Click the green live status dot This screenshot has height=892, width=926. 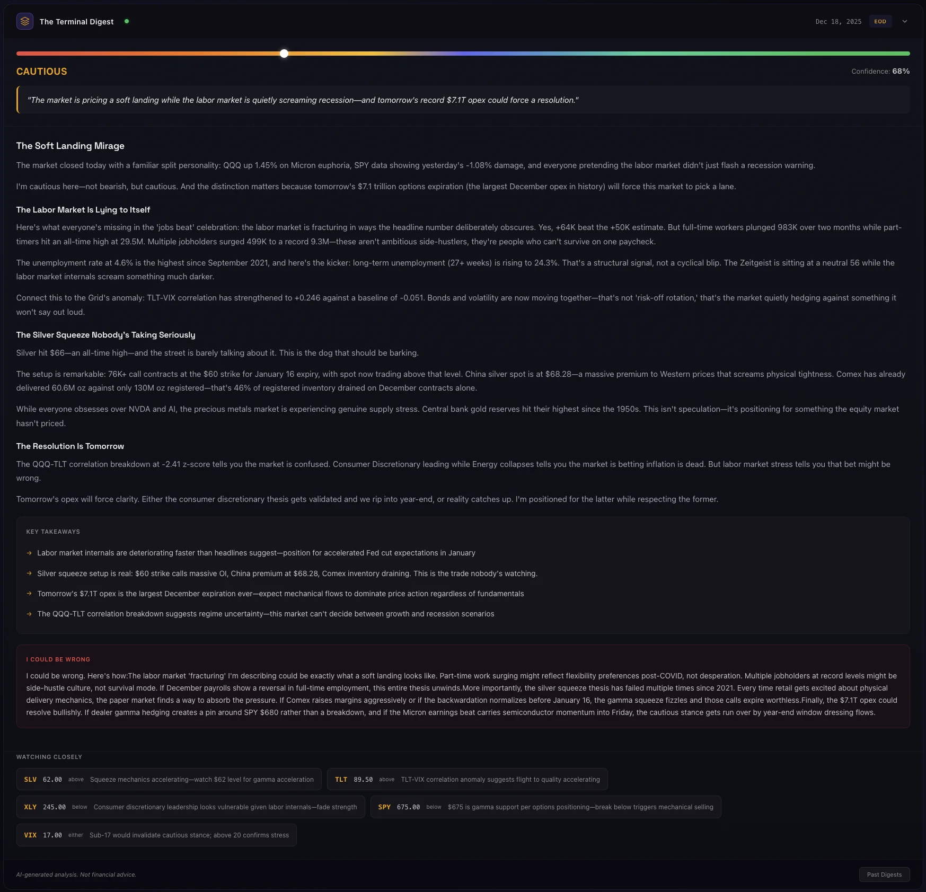(126, 21)
